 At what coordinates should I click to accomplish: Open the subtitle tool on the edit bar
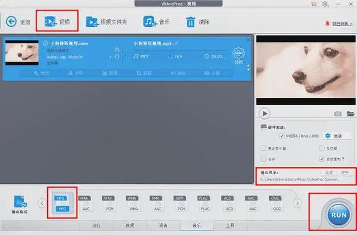coord(212,73)
